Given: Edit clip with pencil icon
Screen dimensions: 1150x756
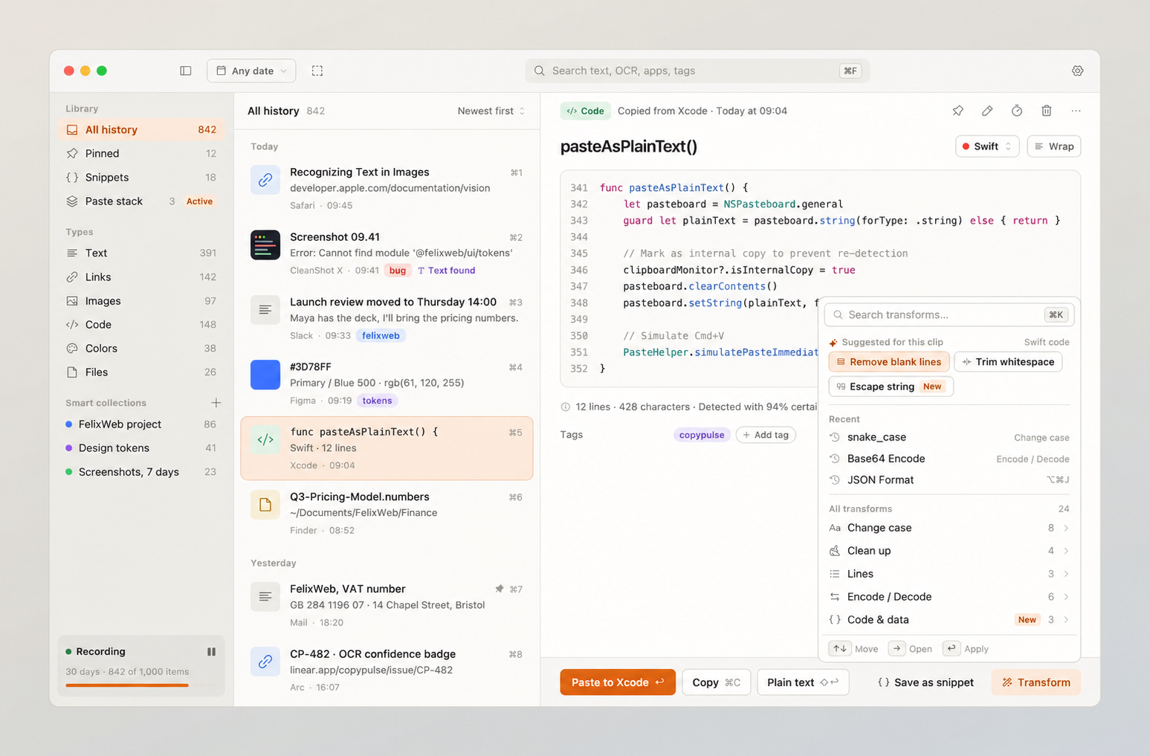Looking at the screenshot, I should [x=987, y=111].
